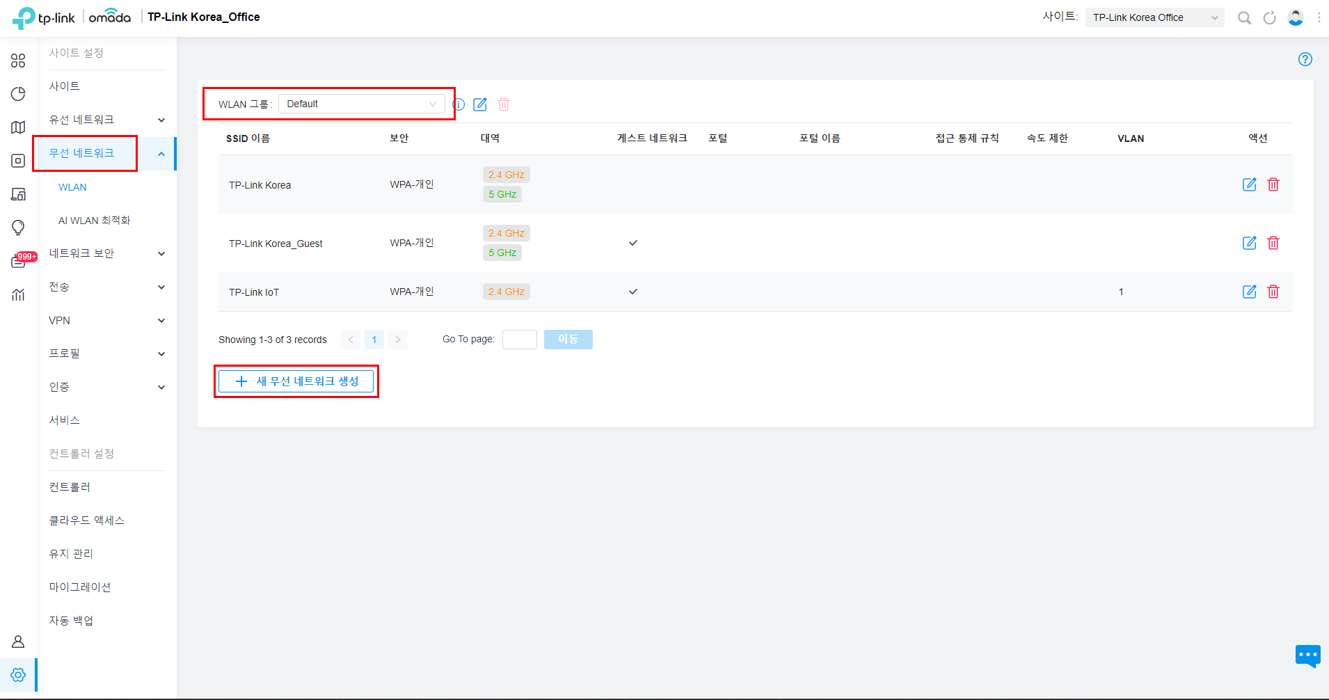This screenshot has width=1329, height=700.
Task: Expand the 프로필 menu
Action: coord(107,353)
